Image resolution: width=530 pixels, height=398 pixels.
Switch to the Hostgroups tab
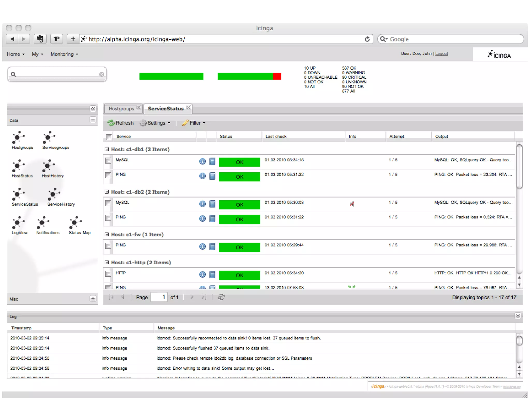tap(121, 109)
